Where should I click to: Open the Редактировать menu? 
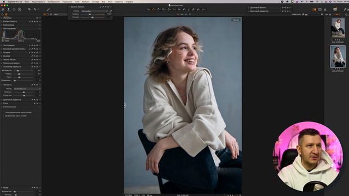[x=38, y=2]
